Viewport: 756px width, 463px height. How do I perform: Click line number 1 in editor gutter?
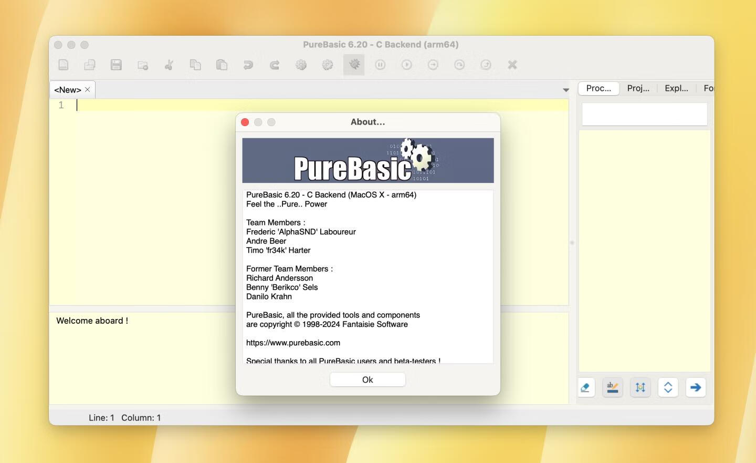click(x=61, y=105)
